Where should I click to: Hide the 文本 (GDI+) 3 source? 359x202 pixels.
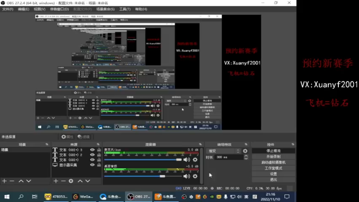click(x=92, y=150)
